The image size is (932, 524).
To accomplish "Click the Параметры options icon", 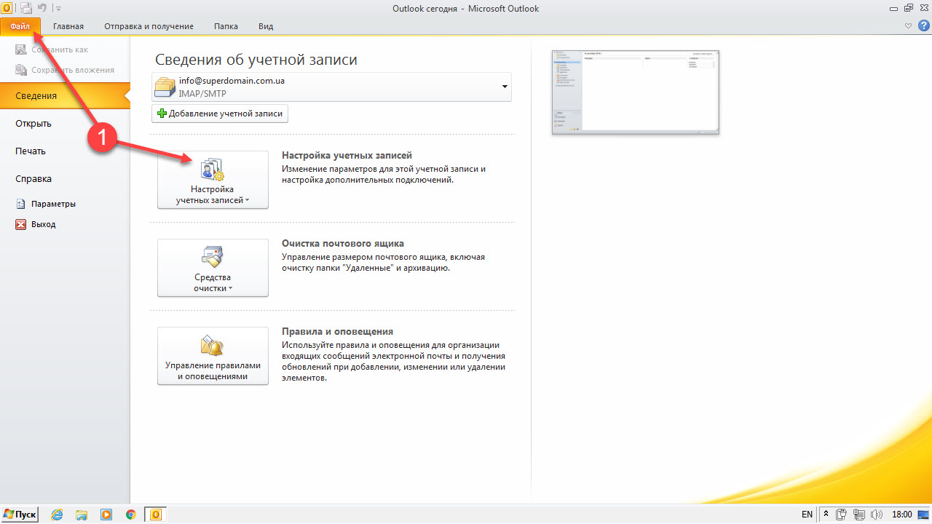I will [x=21, y=204].
